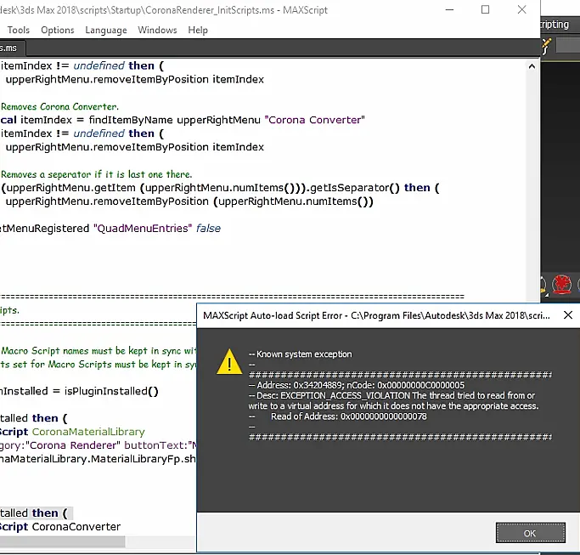Click the 'Macro Script names must be kept' comment

(x=99, y=351)
